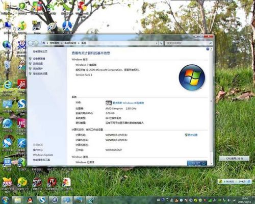Click the Windows logo in System window
255x204 pixels.
coord(192,78)
